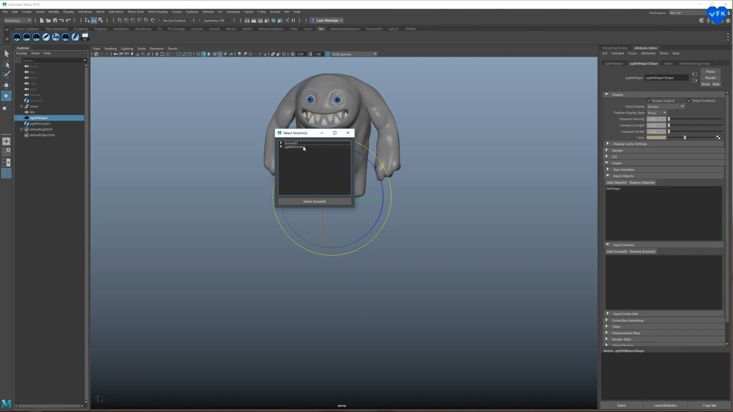
Task: Switch to the initialShadingGroup tab
Action: click(694, 64)
